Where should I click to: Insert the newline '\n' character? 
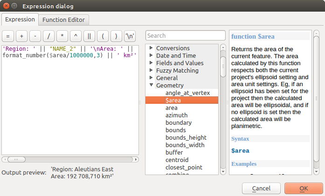tap(130, 36)
